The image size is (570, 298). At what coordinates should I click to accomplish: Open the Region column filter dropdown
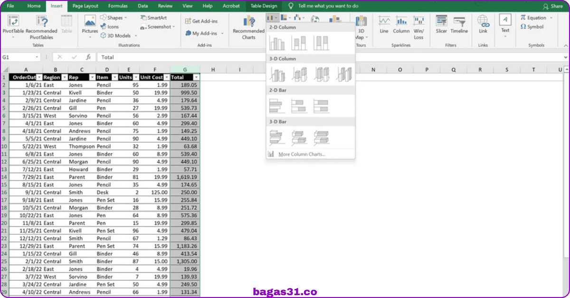64,77
